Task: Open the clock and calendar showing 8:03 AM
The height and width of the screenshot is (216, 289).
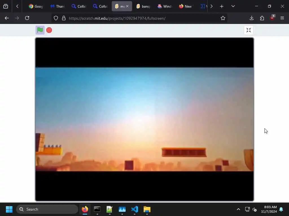Action: click(269, 209)
